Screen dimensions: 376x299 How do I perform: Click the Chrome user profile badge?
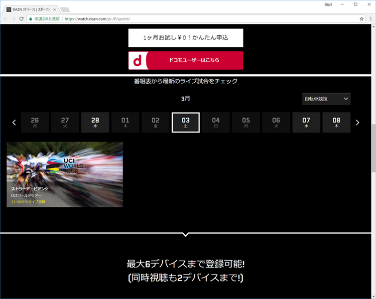click(x=328, y=4)
